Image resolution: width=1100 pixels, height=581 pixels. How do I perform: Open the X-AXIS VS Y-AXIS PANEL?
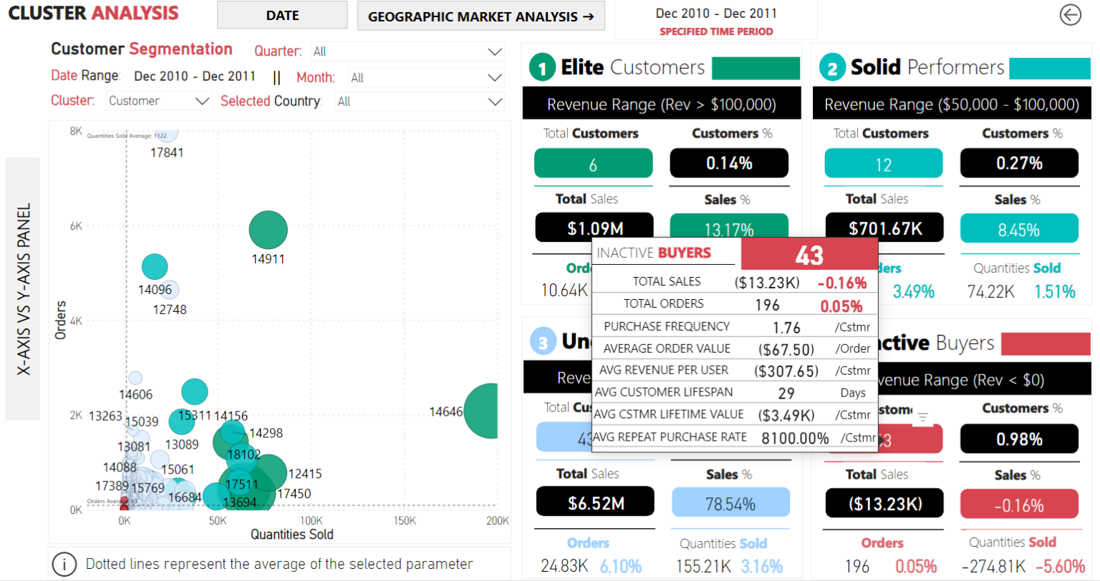tap(23, 289)
